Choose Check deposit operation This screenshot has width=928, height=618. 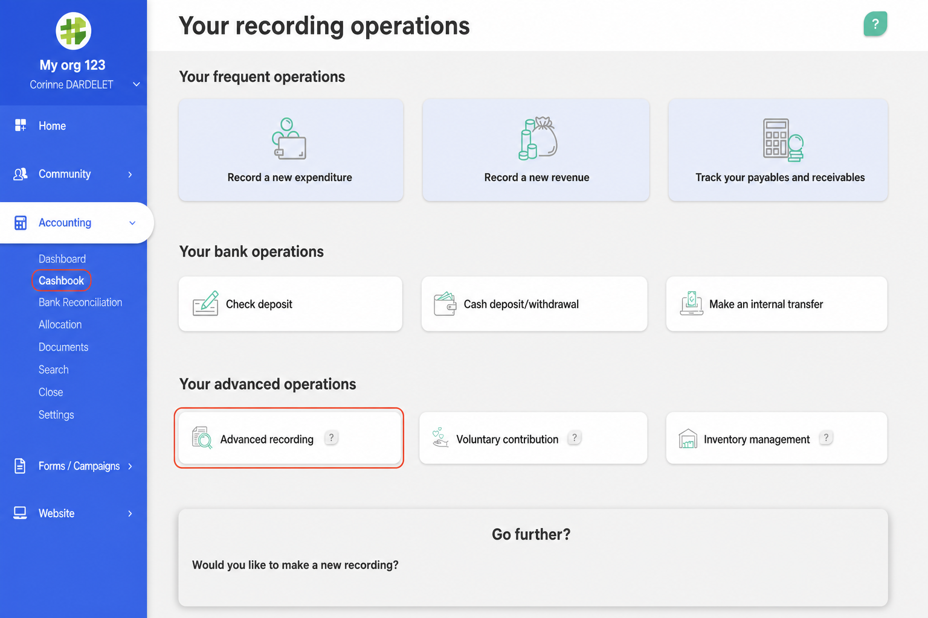[x=291, y=304]
